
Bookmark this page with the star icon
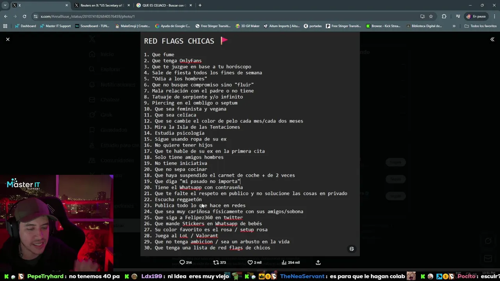point(431,16)
